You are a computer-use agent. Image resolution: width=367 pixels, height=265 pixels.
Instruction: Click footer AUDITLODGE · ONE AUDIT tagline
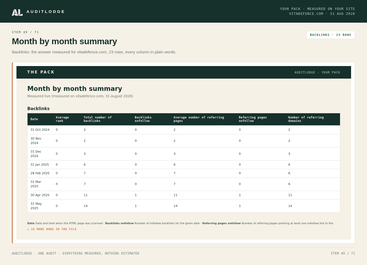[x=76, y=253]
